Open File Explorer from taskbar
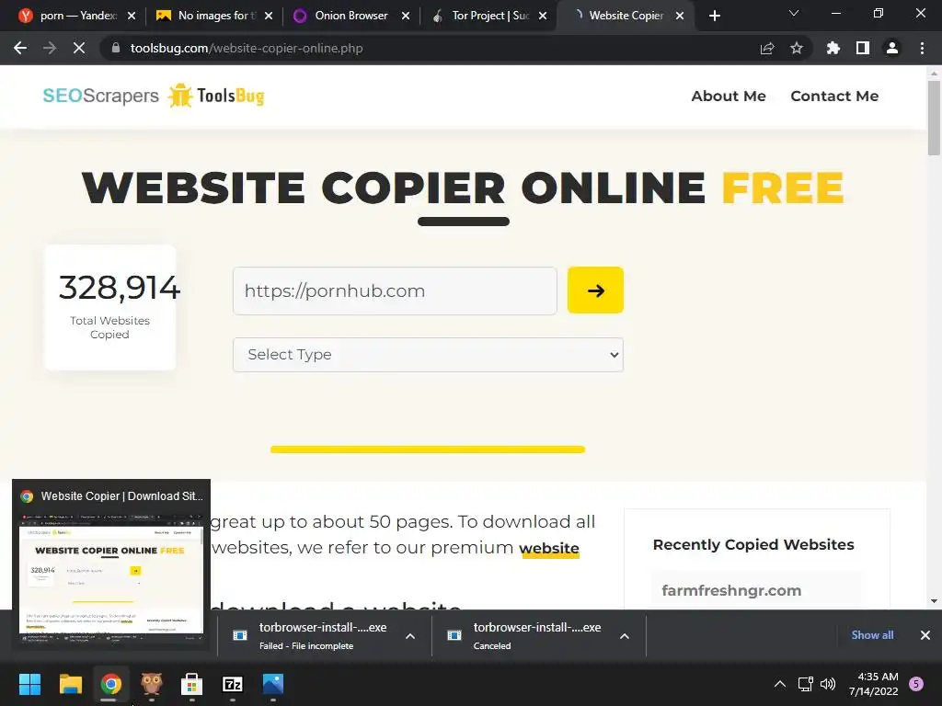 pyautogui.click(x=70, y=684)
